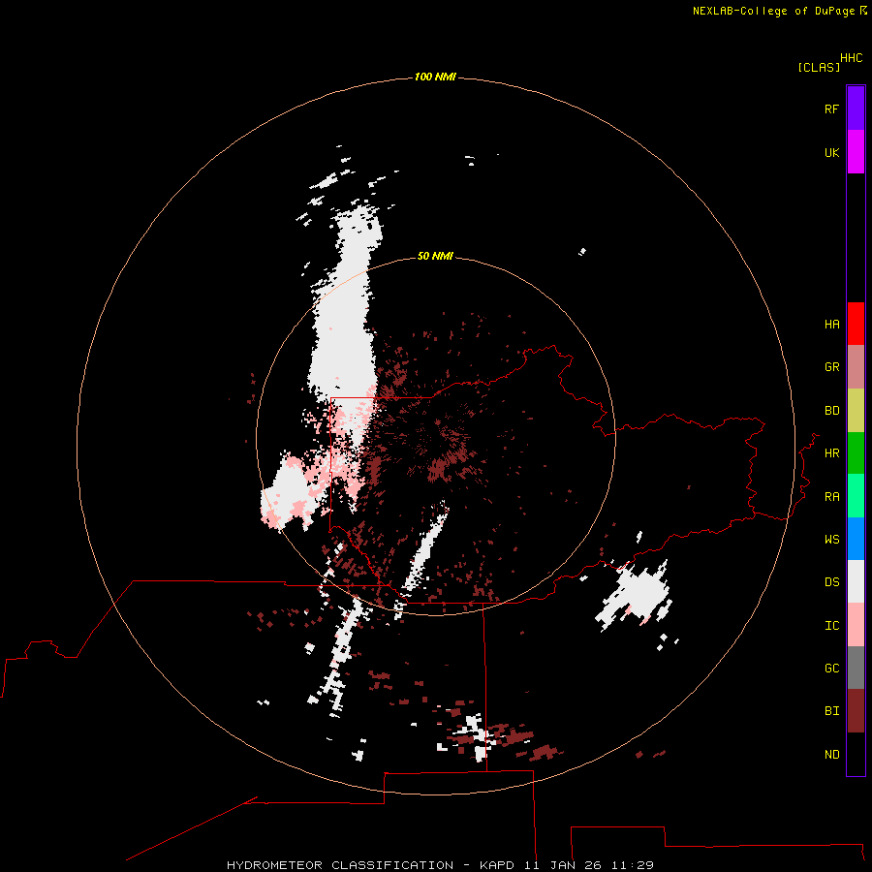The image size is (872, 872).
Task: Click the 'HA' legend label
Action: [x=831, y=325]
